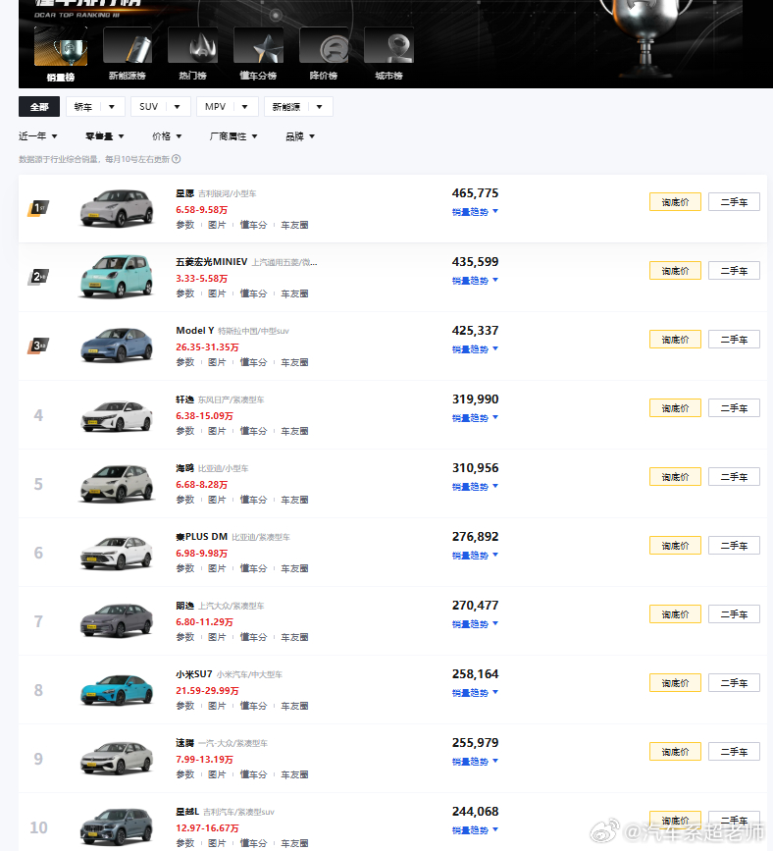Viewport: 773px width, 851px height.
Task: Open 五菱宏光MINIEV teal car thumbnail
Action: coord(117,276)
